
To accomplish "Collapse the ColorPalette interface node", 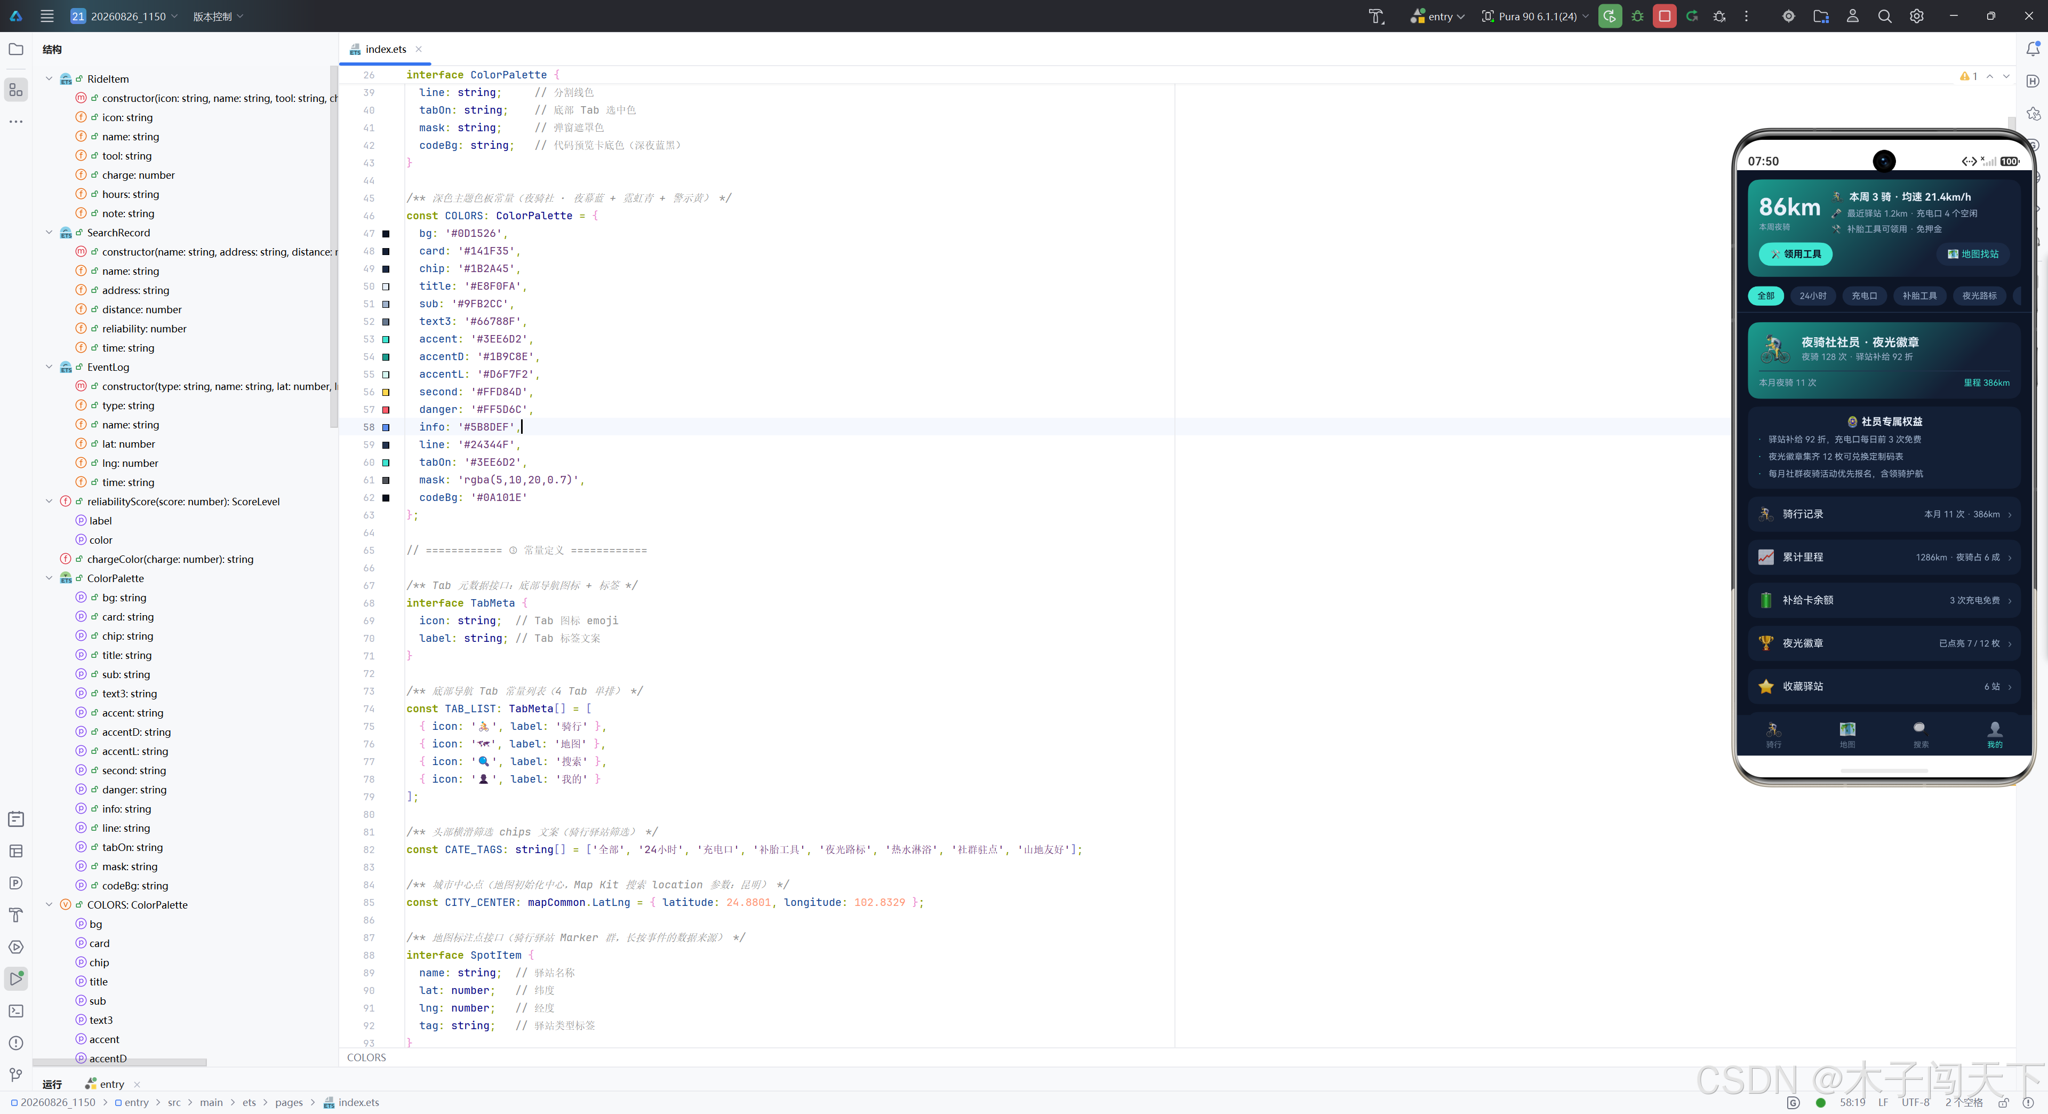I will pos(49,578).
